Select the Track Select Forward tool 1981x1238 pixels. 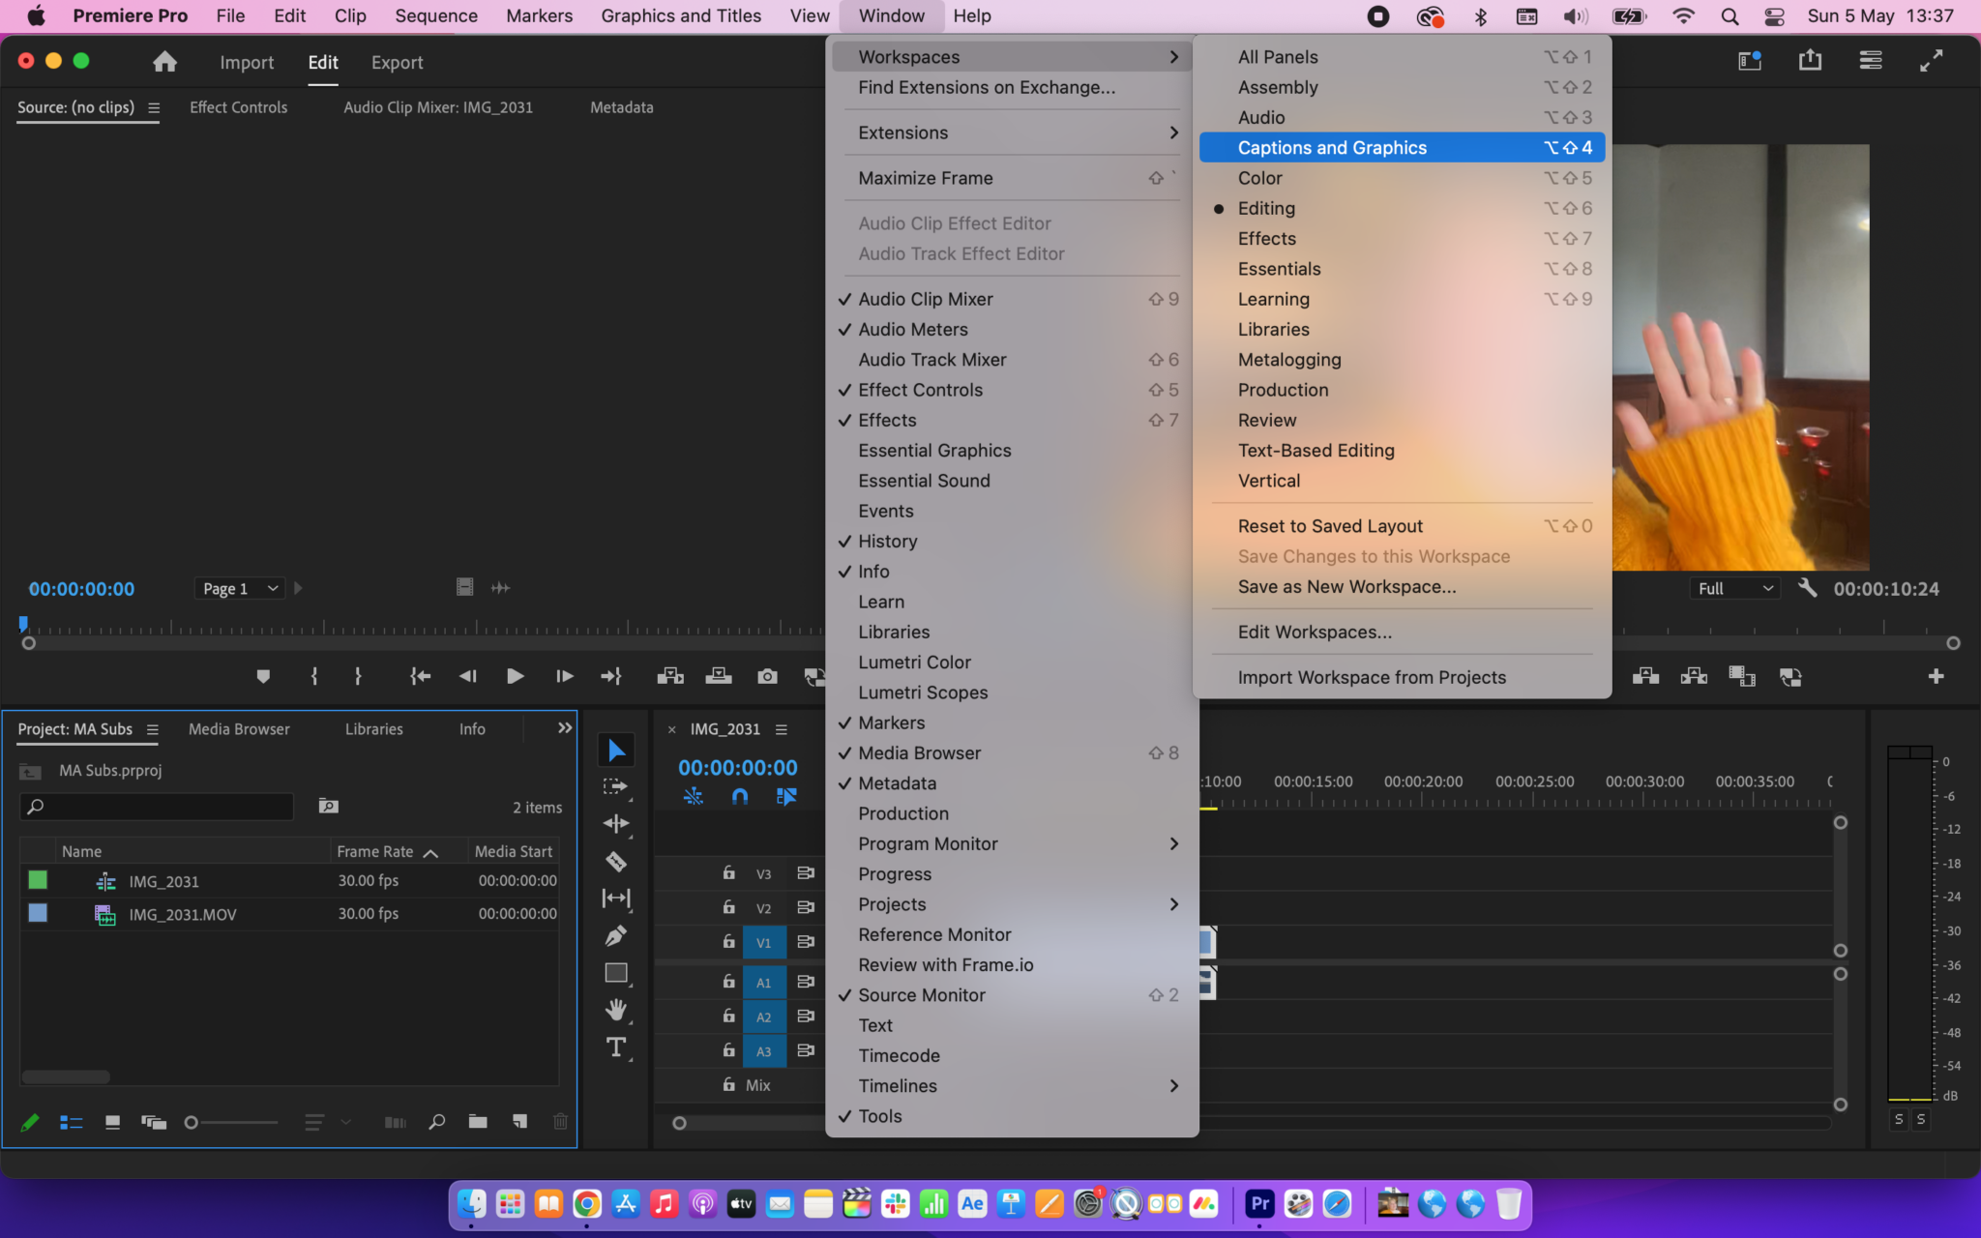point(616,785)
